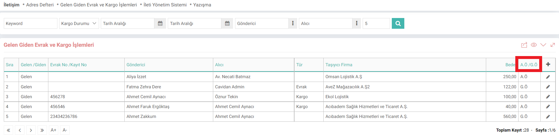Sort by the Gönderici column header
The height and width of the screenshot is (140, 559).
pyautogui.click(x=136, y=65)
